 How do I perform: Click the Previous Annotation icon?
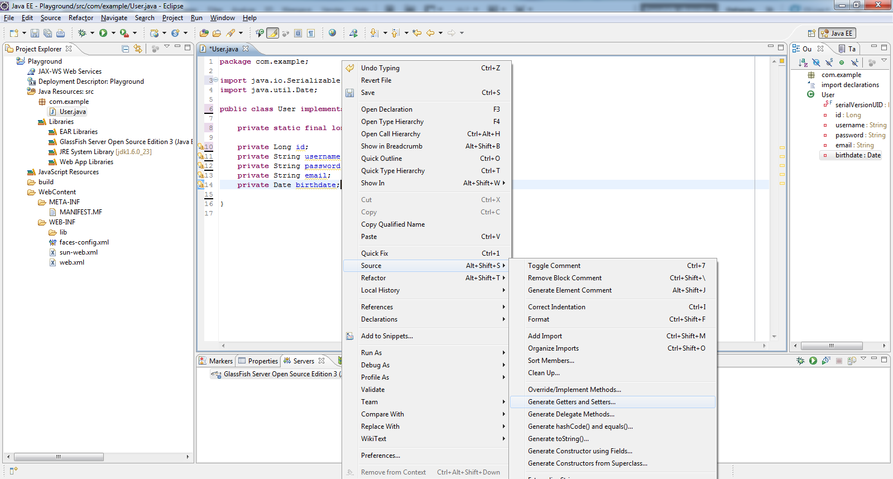[x=395, y=33]
